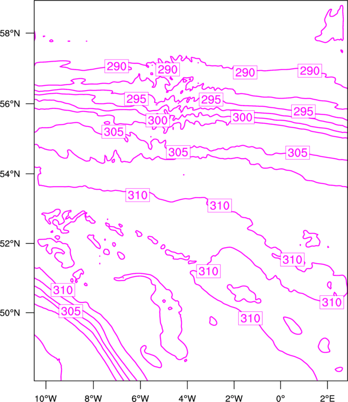Click the 54°N latitude axis label

[10, 174]
